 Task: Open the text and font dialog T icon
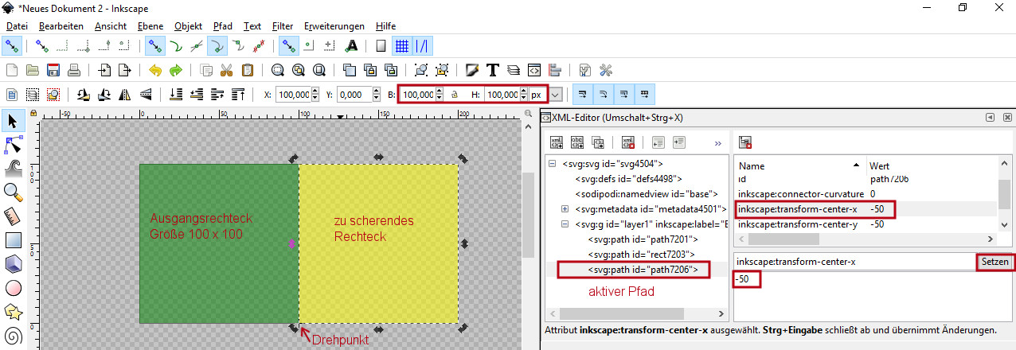click(493, 70)
